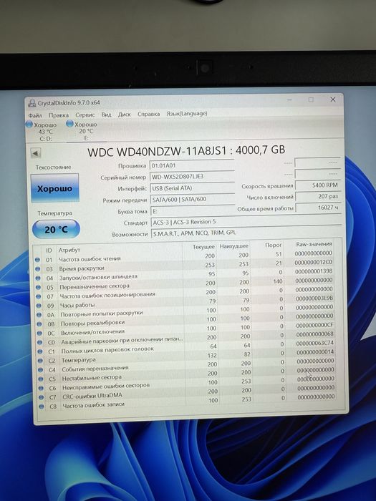Click the status dot for attribute 04
The width and height of the screenshot is (376, 501).
(x=38, y=278)
